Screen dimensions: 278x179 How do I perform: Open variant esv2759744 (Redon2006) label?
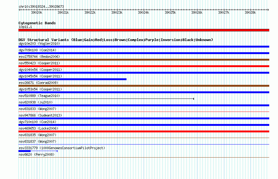[x=39, y=57]
